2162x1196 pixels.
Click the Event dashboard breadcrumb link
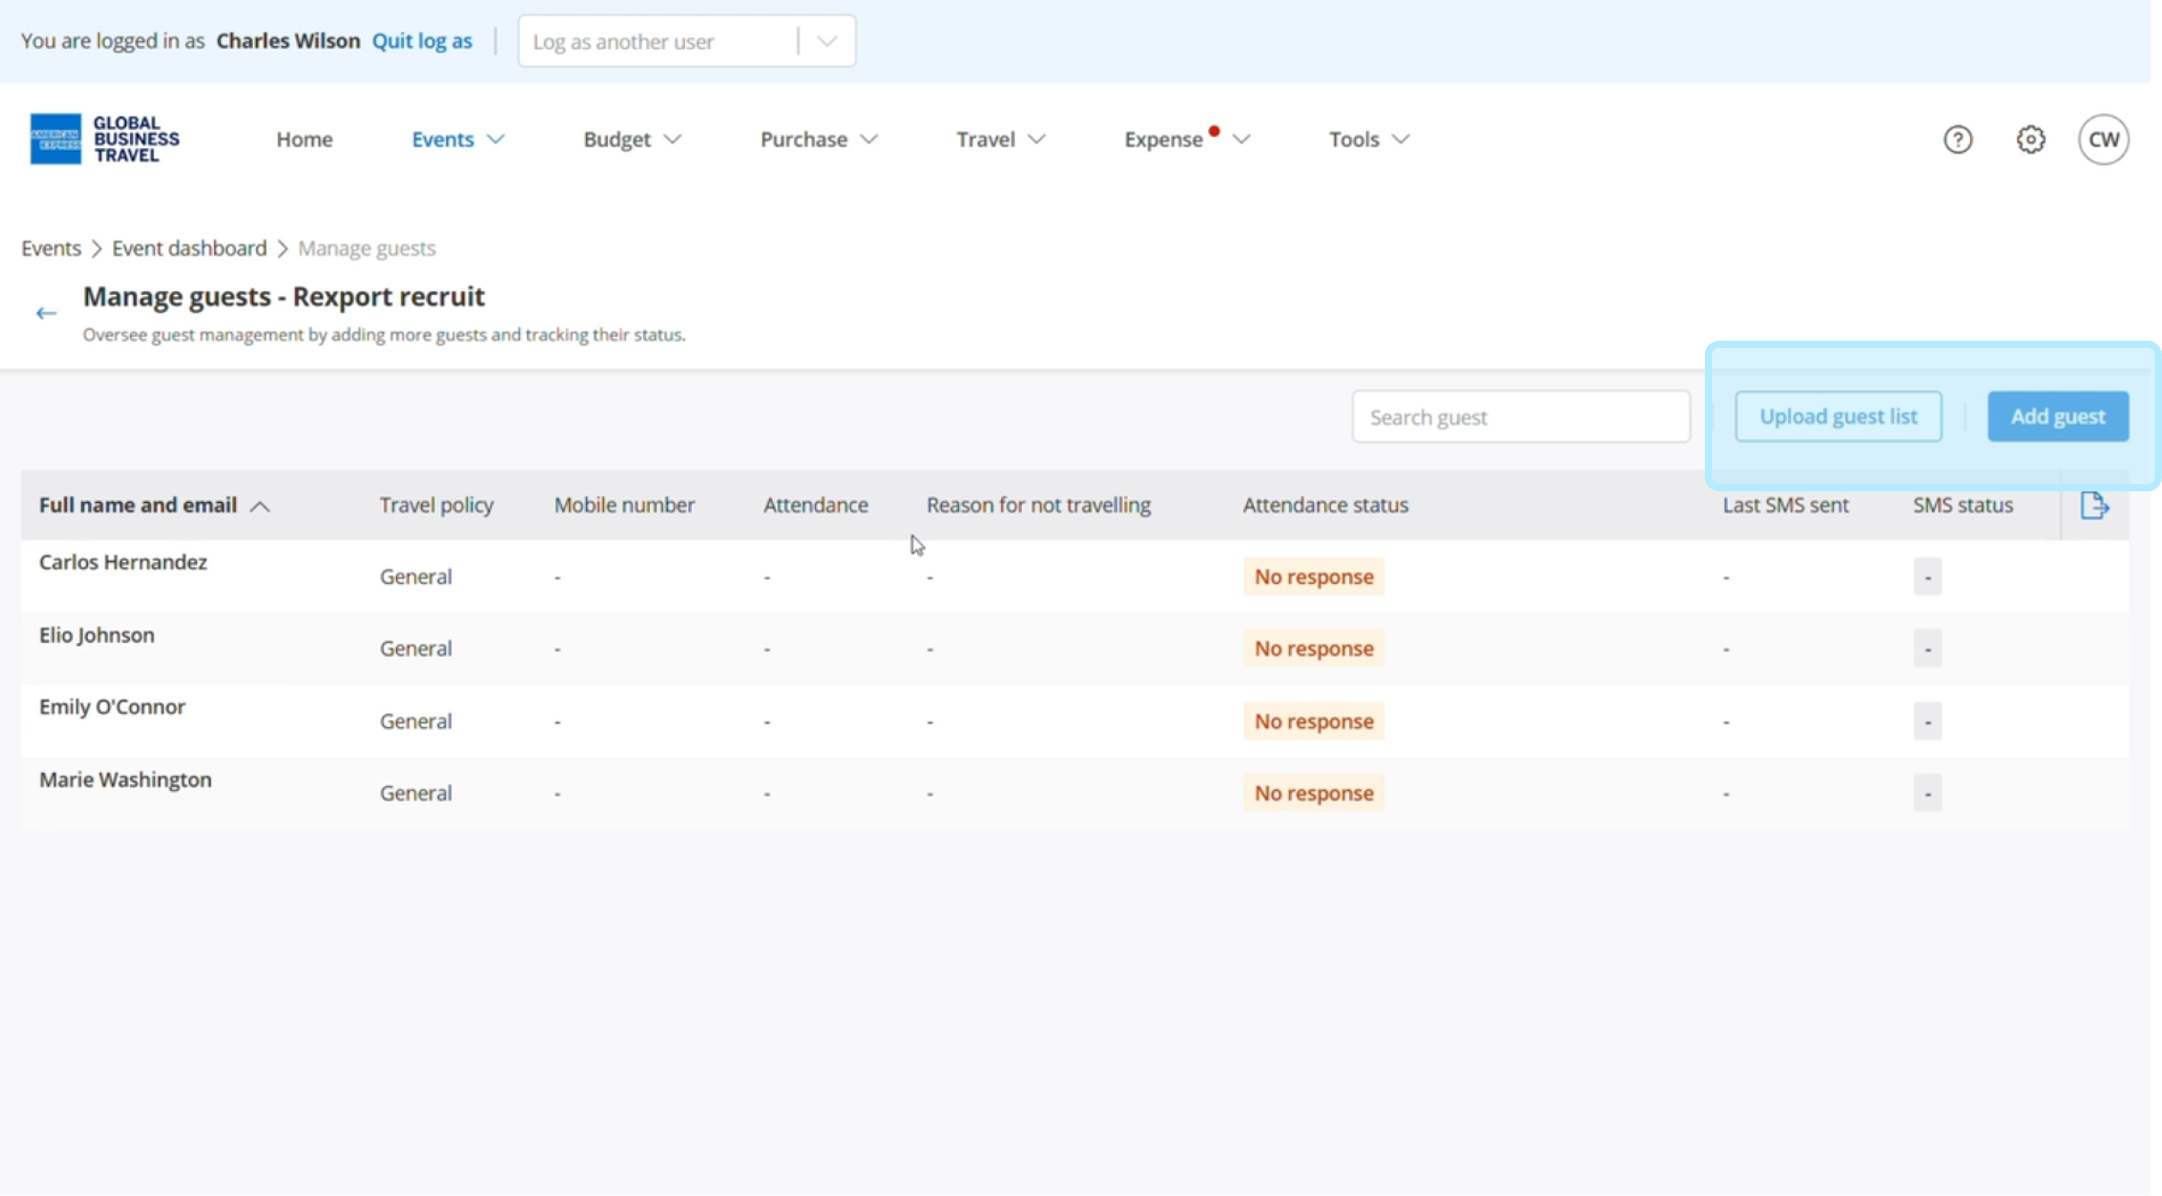[x=189, y=248]
